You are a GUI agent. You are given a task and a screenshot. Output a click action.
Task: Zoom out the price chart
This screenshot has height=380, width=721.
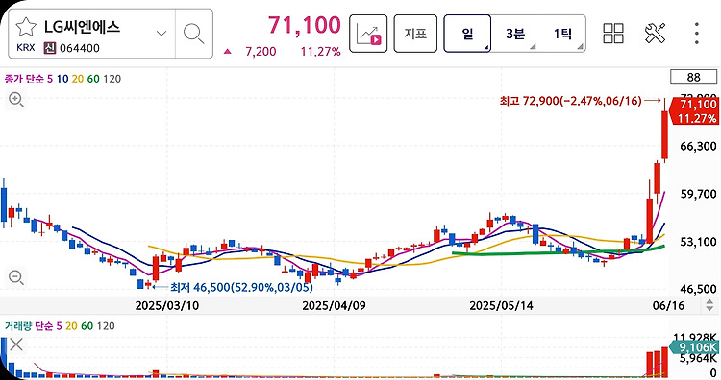click(16, 277)
